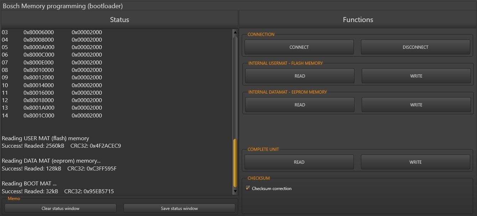Click the Bosch Memory programming title
Image resolution: width=477 pixels, height=216 pixels.
(63, 6)
